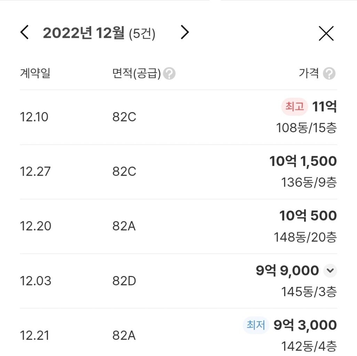357x356 pixels.
Task: Select the 2022년 12월 month title
Action: 84,33
